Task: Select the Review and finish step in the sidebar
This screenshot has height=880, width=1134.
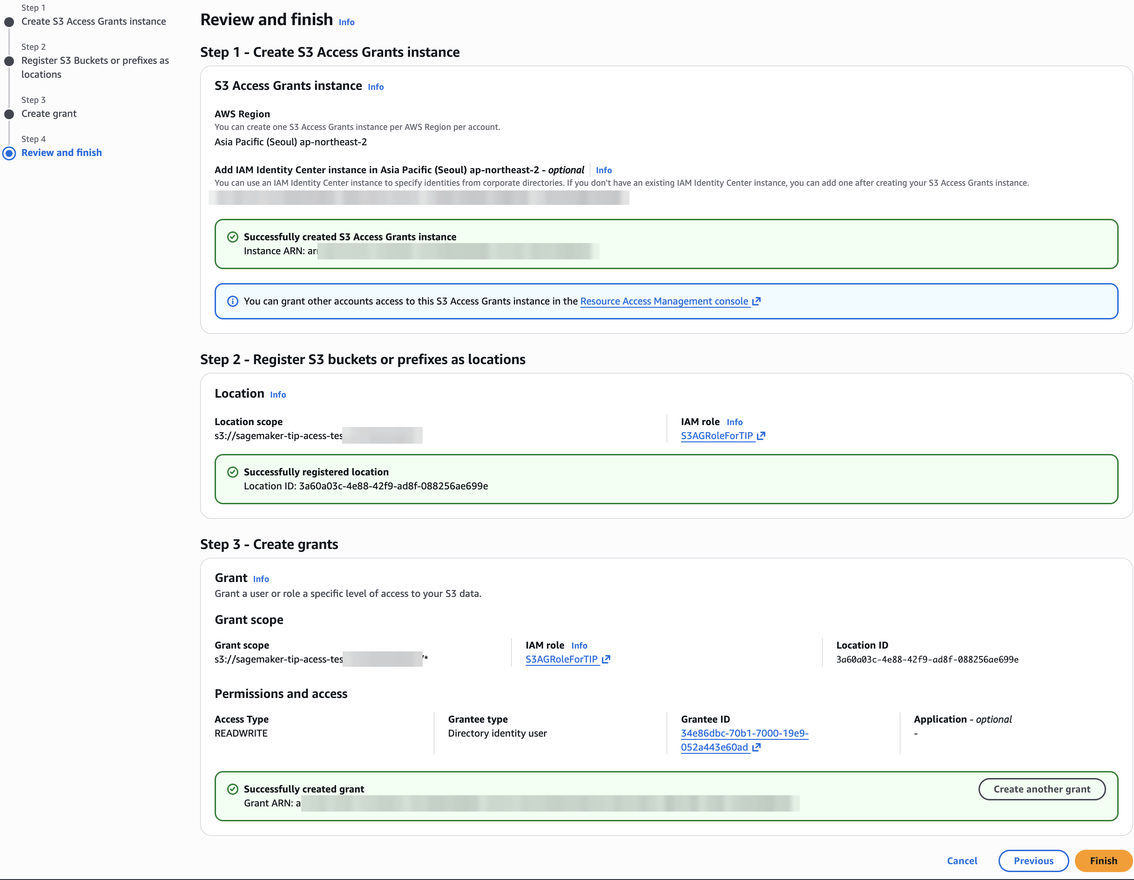Action: (x=61, y=153)
